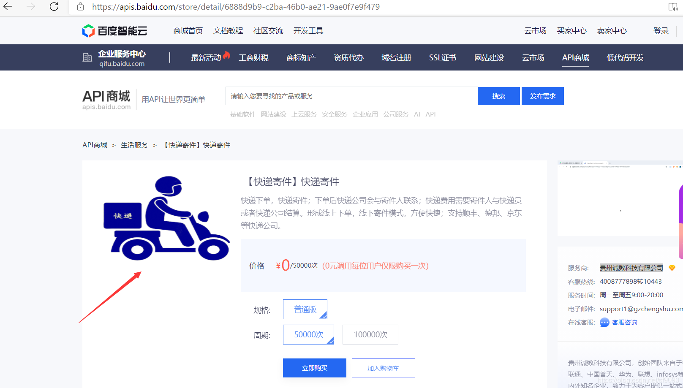Select 网站建设 menu item

coord(489,58)
